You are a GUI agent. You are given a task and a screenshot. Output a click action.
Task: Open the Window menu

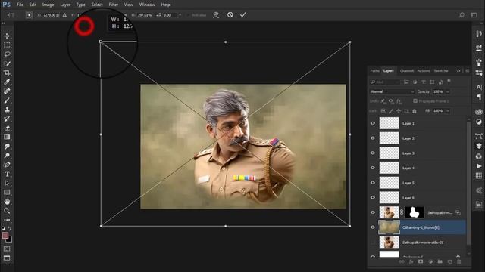tap(147, 5)
